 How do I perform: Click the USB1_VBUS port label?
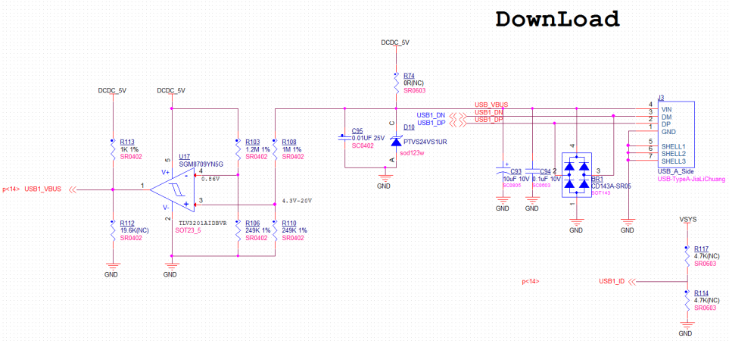click(43, 189)
